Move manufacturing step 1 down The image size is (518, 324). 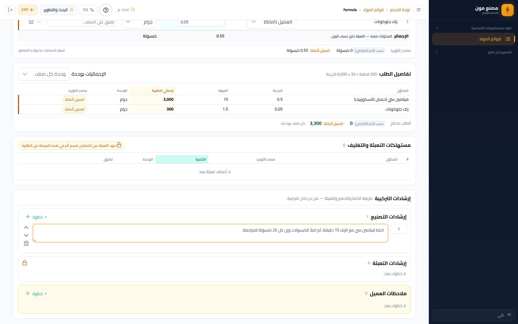[x=26, y=235]
